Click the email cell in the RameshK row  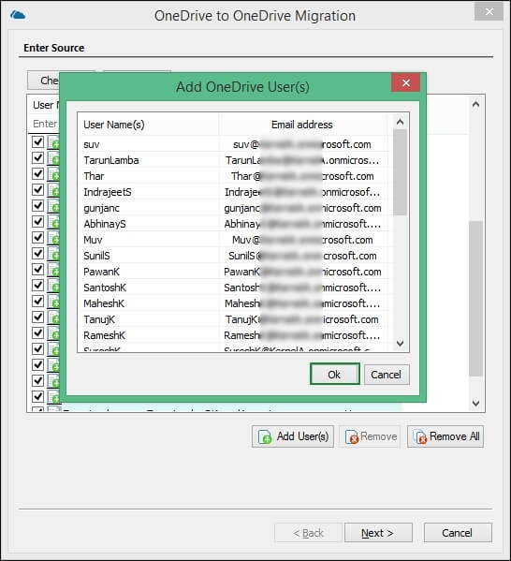302,335
